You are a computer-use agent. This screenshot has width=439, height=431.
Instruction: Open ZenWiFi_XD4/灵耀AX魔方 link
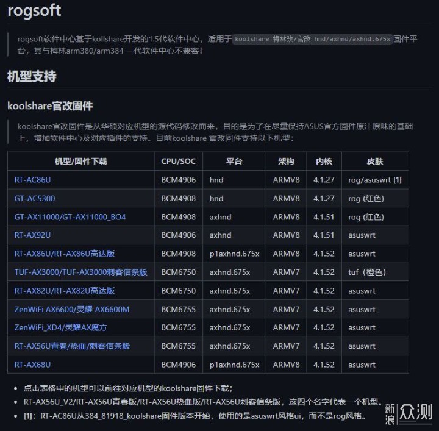(x=61, y=327)
